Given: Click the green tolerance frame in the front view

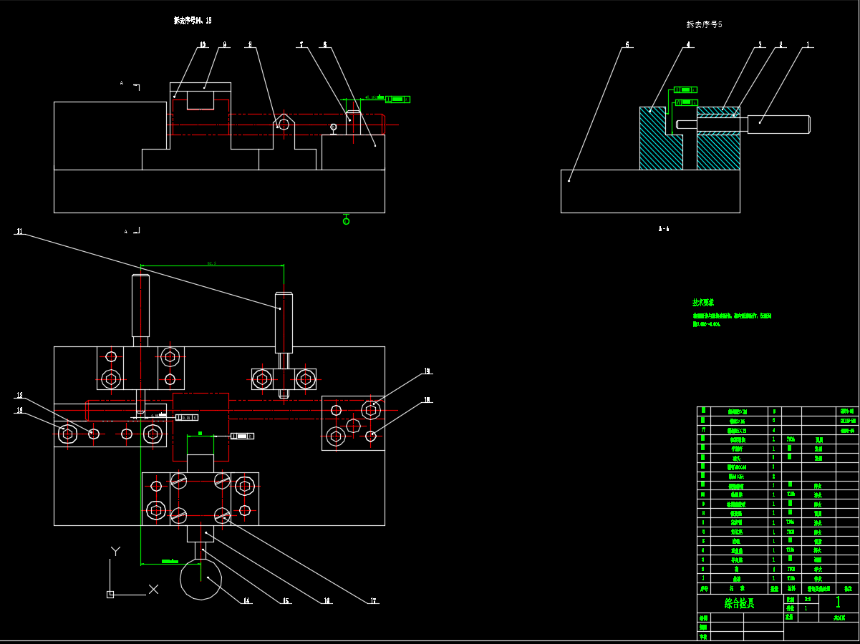Looking at the screenshot, I should pyautogui.click(x=397, y=99).
